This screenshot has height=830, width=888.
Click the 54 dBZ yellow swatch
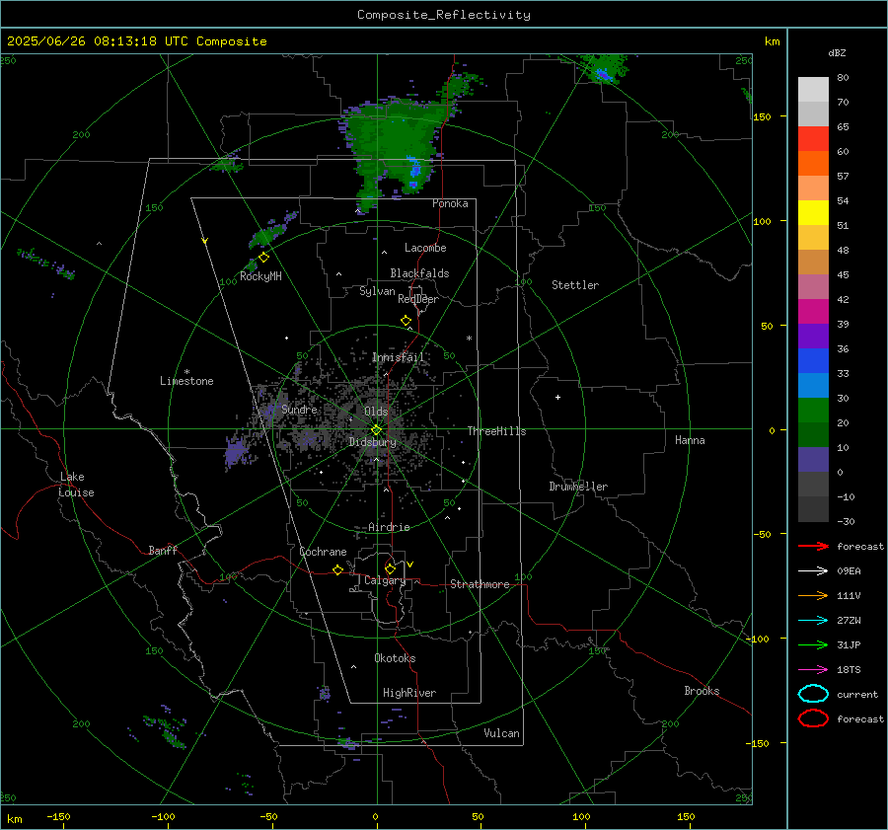click(x=813, y=213)
